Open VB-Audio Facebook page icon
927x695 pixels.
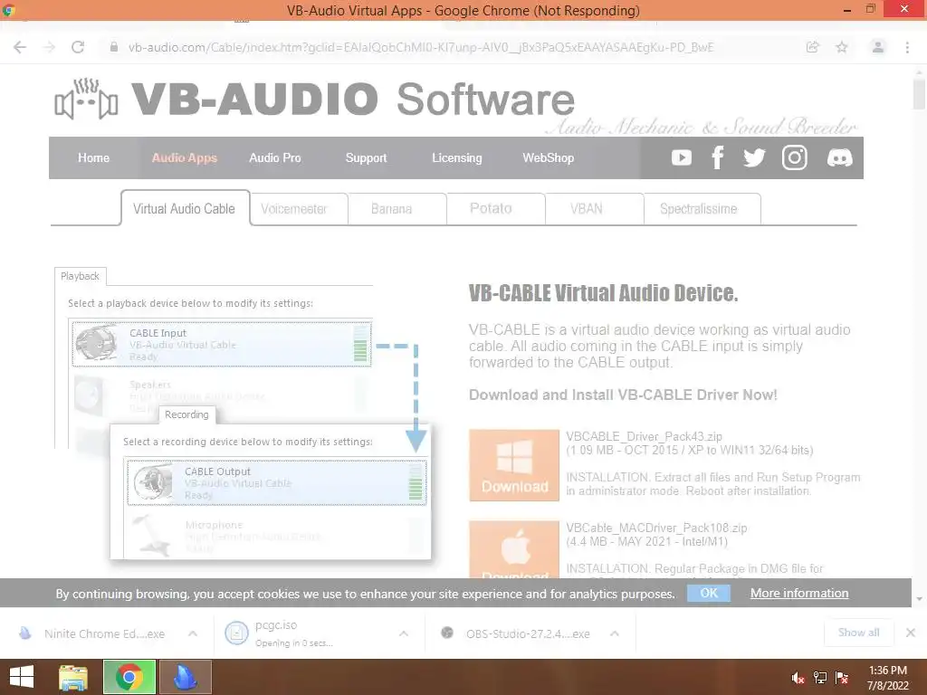[717, 157]
